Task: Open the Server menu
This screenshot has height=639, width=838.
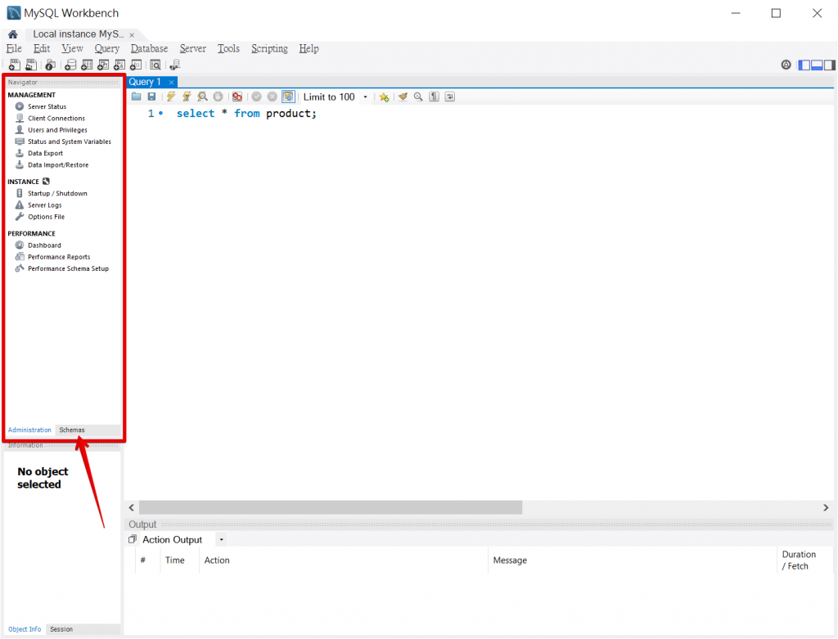Action: [192, 48]
